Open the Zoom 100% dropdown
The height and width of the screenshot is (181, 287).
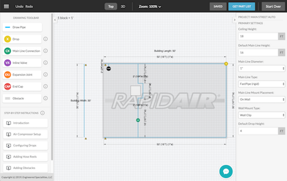[x=150, y=7]
